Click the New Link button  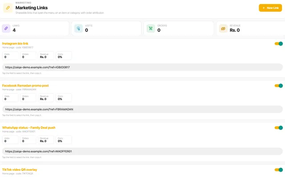click(270, 8)
